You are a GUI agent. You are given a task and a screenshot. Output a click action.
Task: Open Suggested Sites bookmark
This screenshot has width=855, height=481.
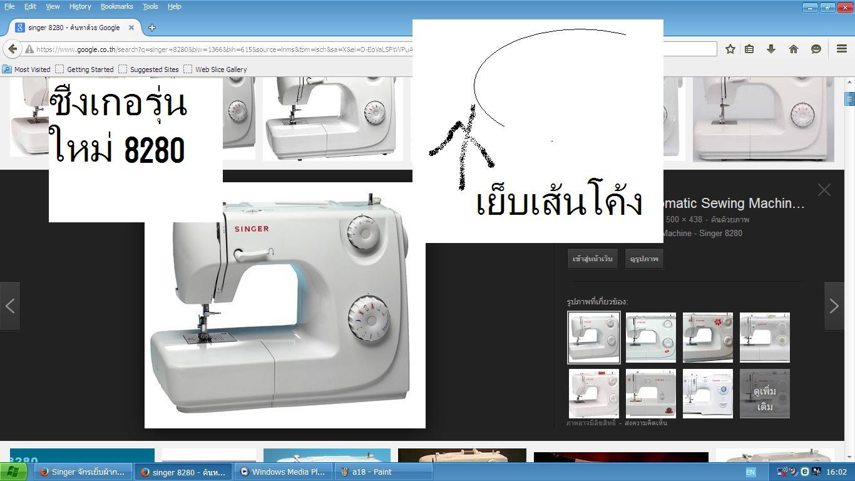tap(149, 70)
